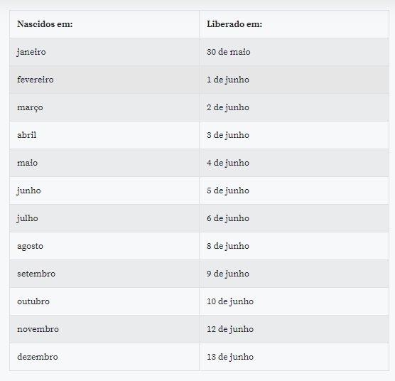Click the '8 de junho' date
Image resolution: width=395 pixels, height=381 pixels.
228,246
